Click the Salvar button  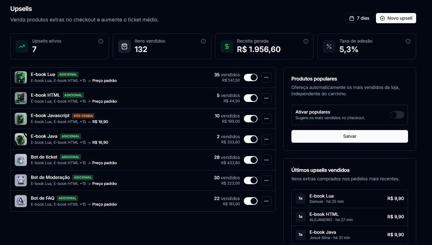[x=350, y=136]
